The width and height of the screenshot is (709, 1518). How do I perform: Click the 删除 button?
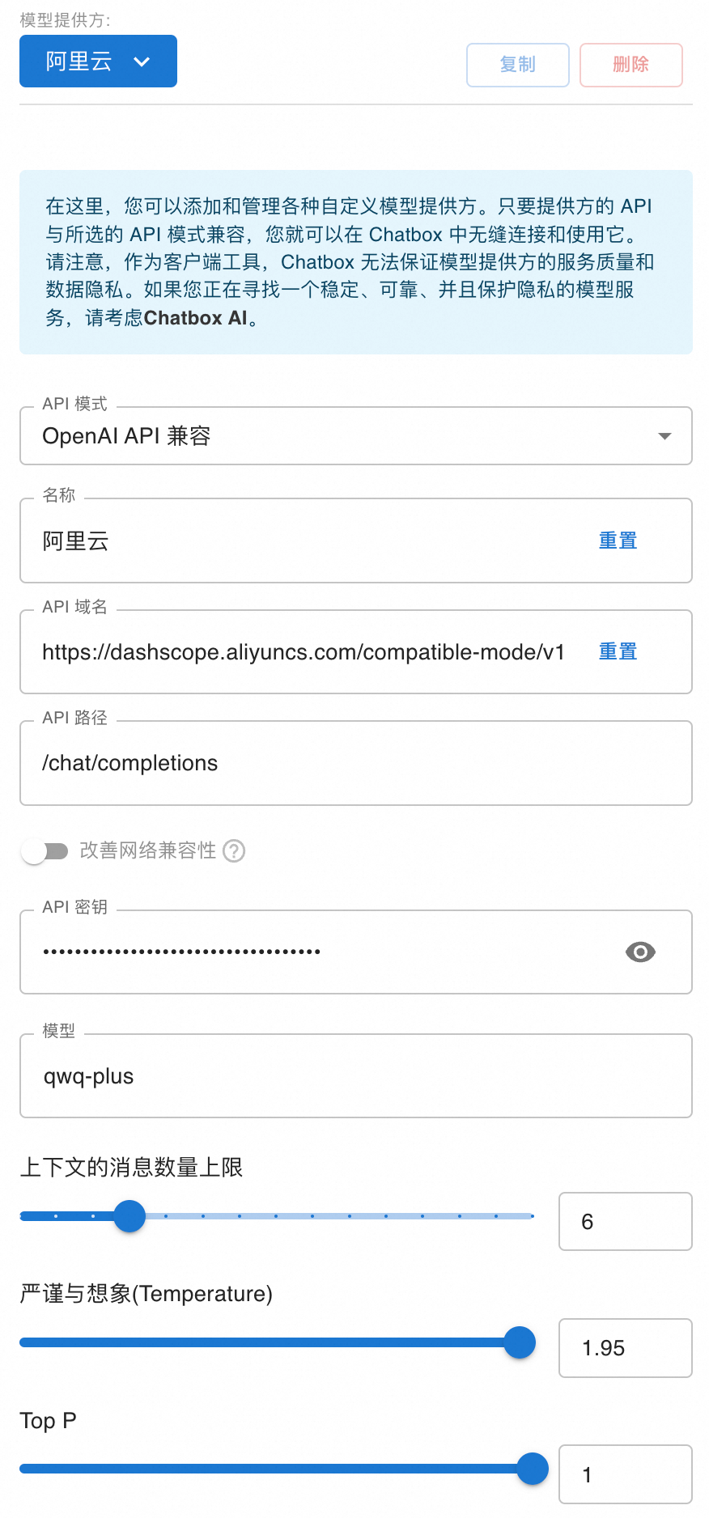point(630,65)
